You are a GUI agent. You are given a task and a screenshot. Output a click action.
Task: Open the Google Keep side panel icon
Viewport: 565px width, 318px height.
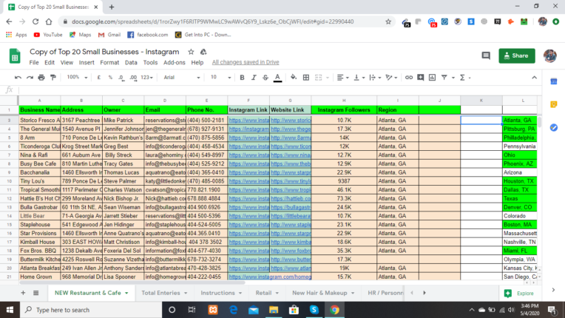pos(554,104)
